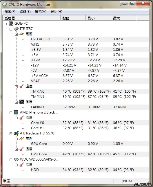Click the 數值 column header
The image size is (153, 187).
(x=73, y=18)
